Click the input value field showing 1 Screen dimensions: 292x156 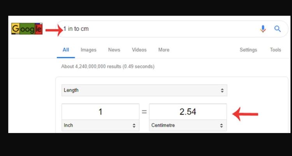coord(100,112)
